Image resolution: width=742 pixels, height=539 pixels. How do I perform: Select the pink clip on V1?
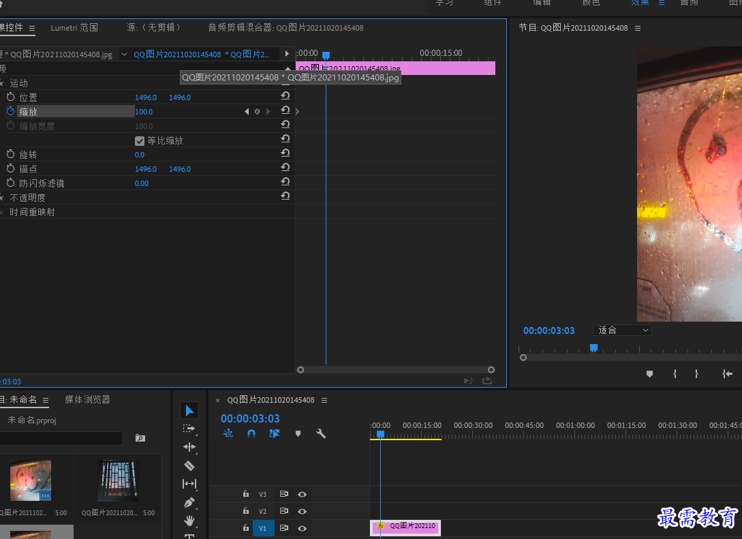click(x=405, y=527)
